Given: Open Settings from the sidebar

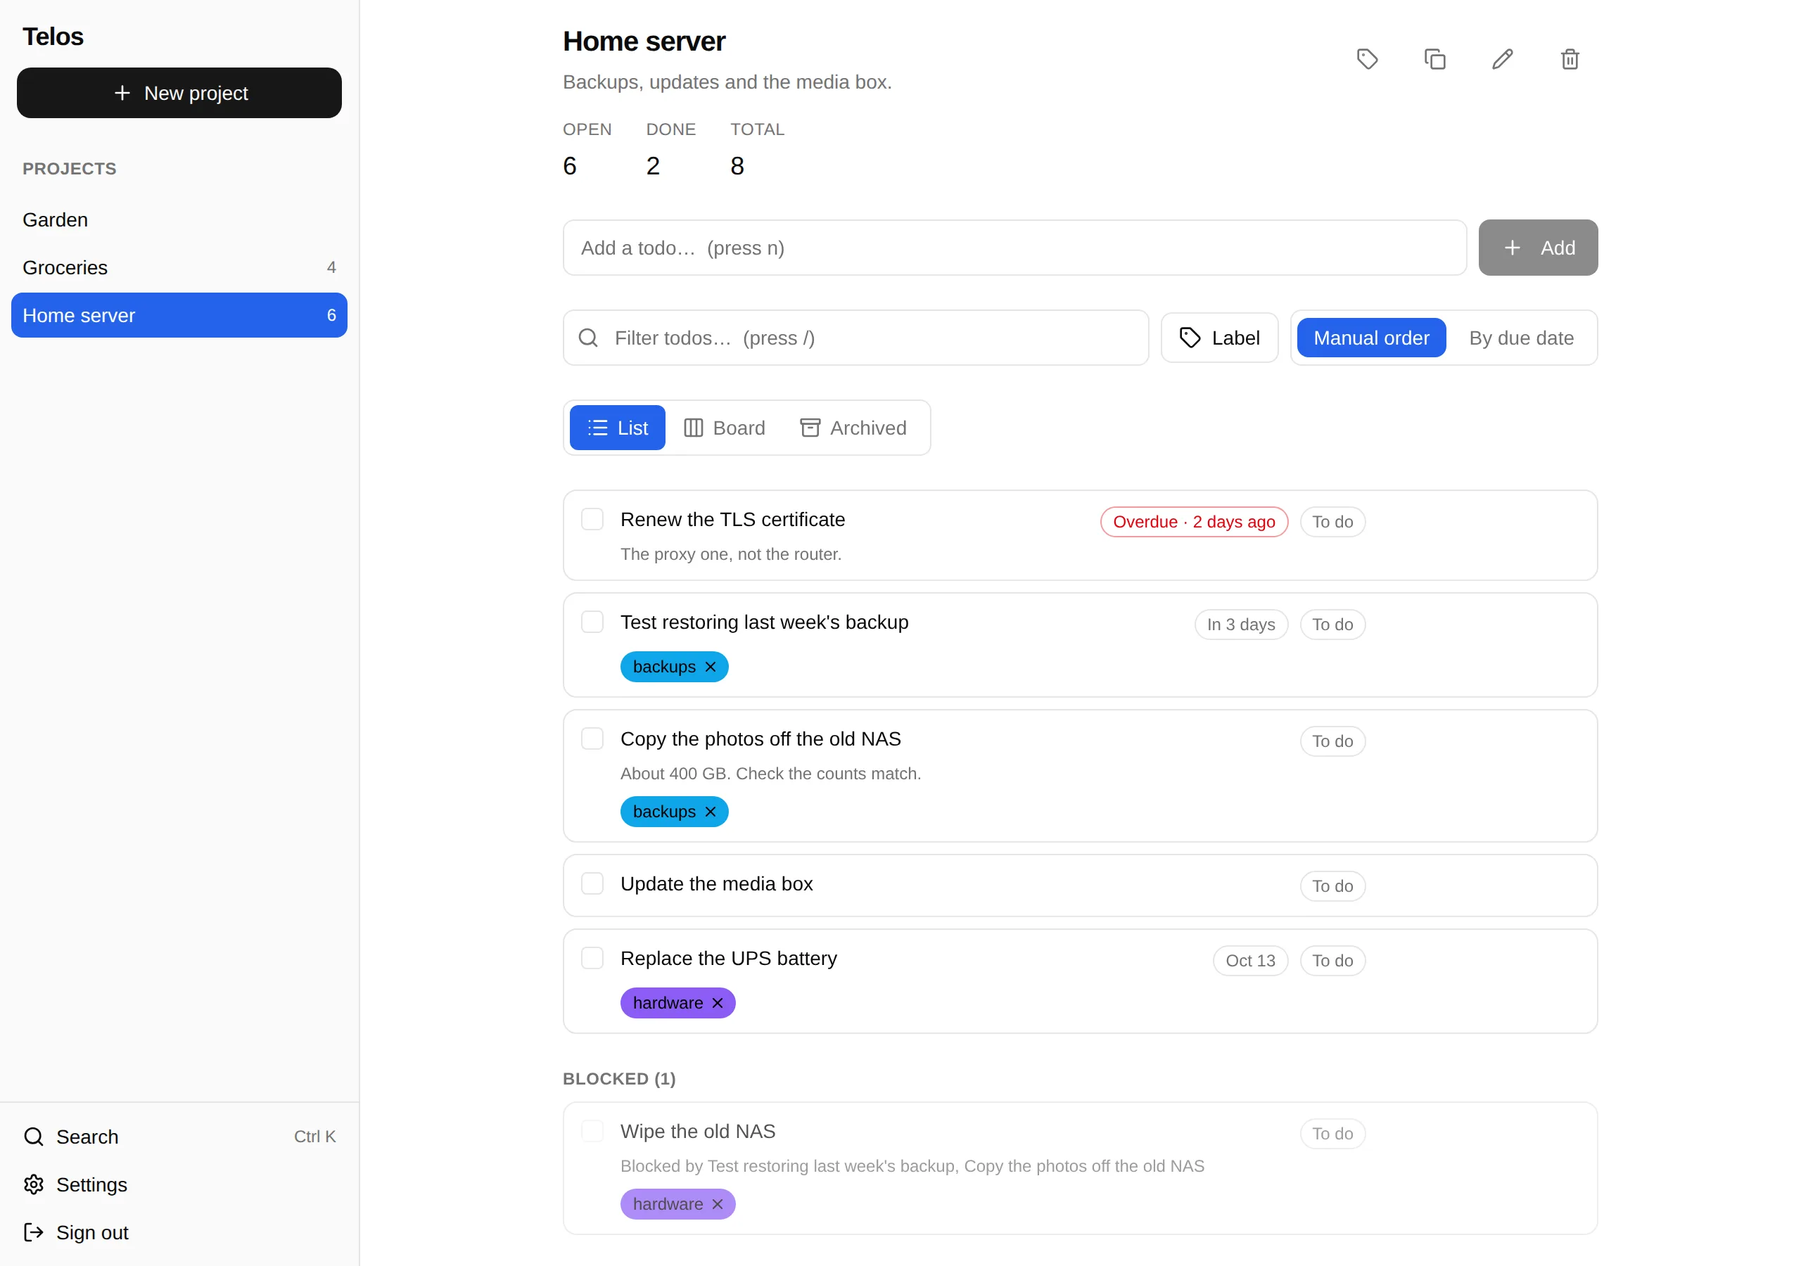Looking at the screenshot, I should (x=179, y=1184).
